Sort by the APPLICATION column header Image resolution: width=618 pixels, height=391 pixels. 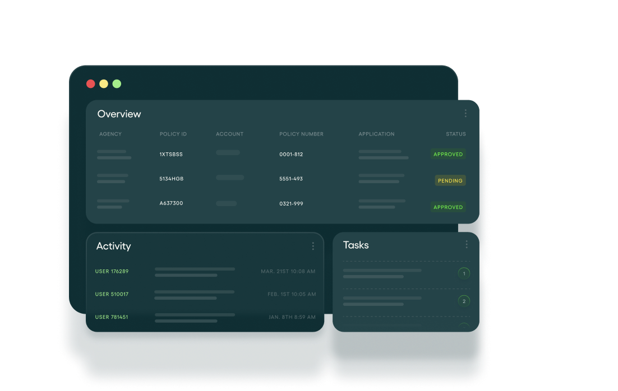[376, 134]
